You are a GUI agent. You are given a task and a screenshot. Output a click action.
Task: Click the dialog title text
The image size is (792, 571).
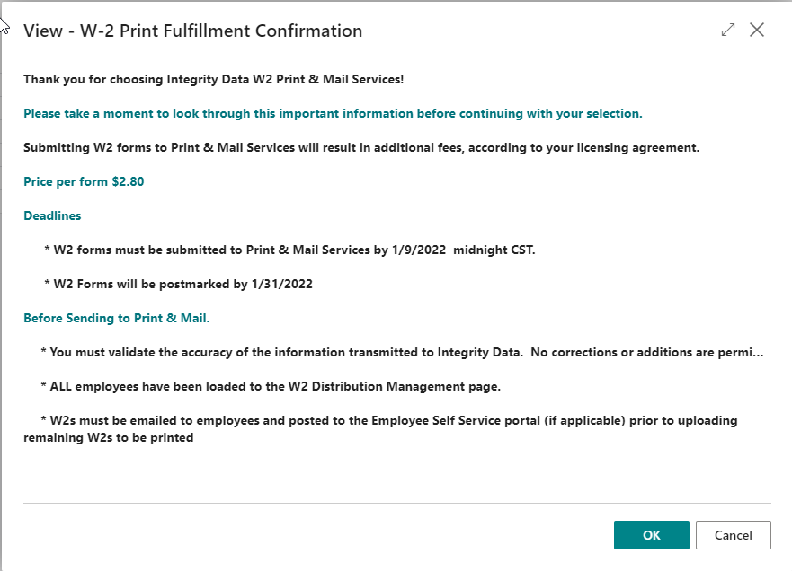click(193, 31)
